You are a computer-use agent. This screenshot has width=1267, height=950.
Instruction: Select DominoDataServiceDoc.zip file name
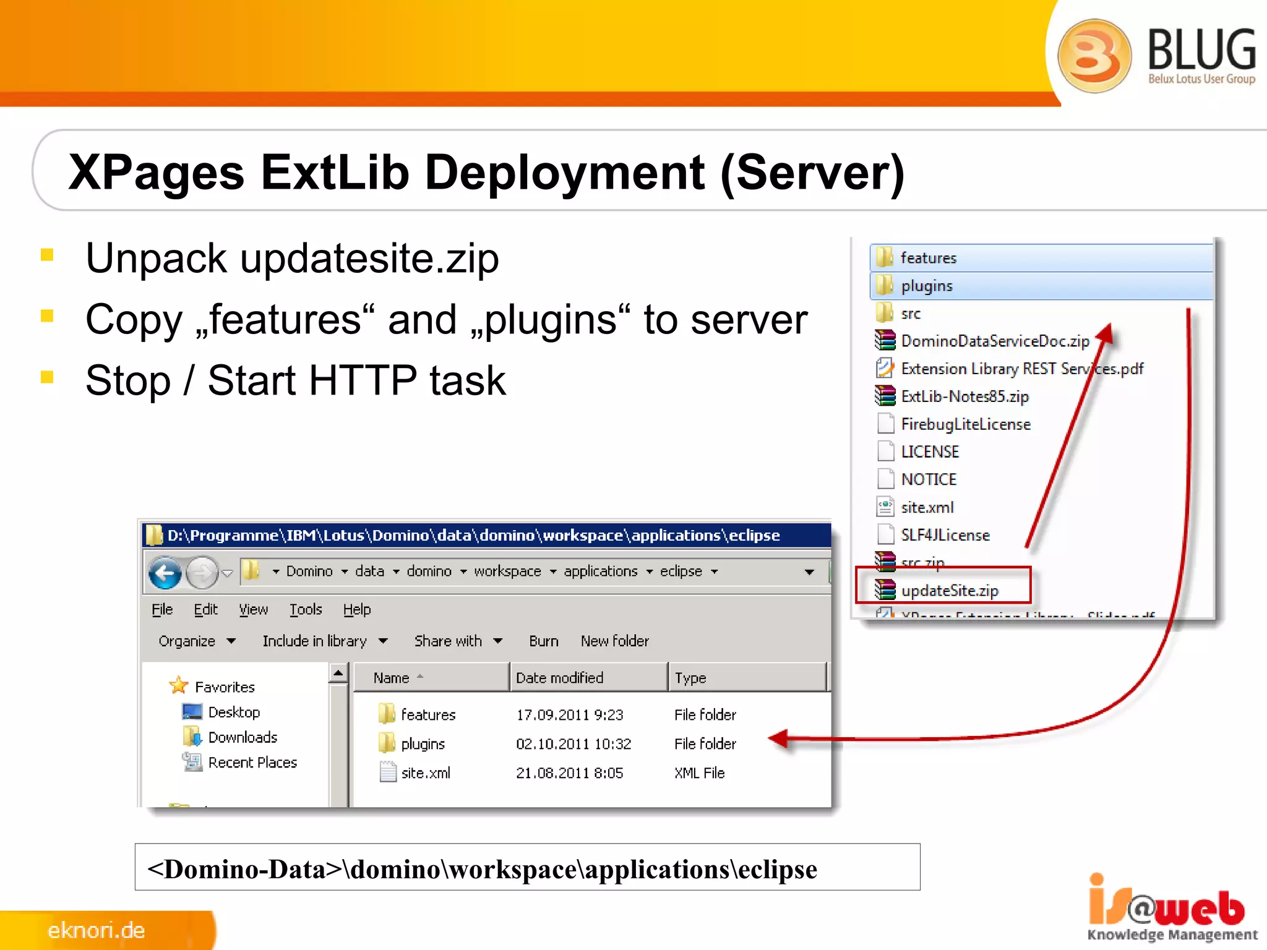995,341
